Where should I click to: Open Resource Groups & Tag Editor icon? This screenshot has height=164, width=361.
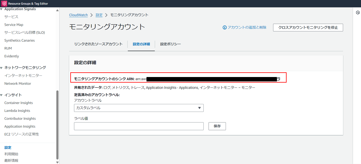pos(4,4)
